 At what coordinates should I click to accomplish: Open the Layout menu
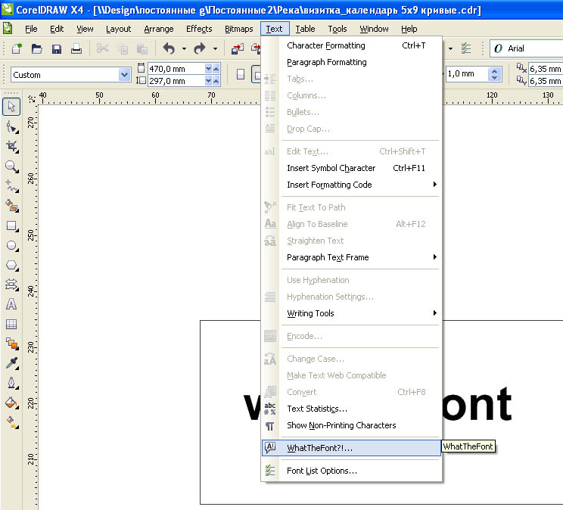coord(119,29)
